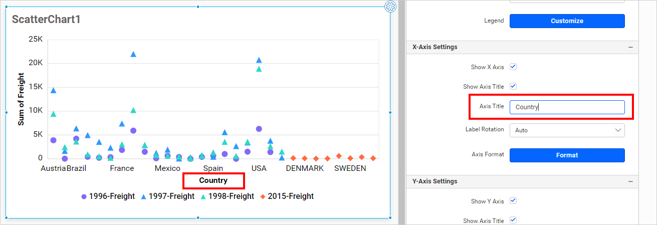Click into the Axis Title text field

point(567,107)
